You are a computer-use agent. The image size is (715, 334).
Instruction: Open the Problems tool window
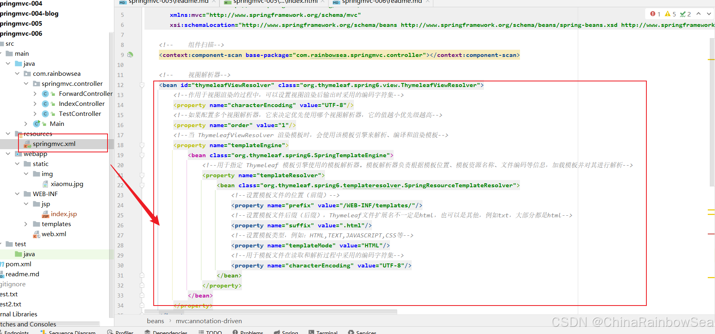[248, 331]
